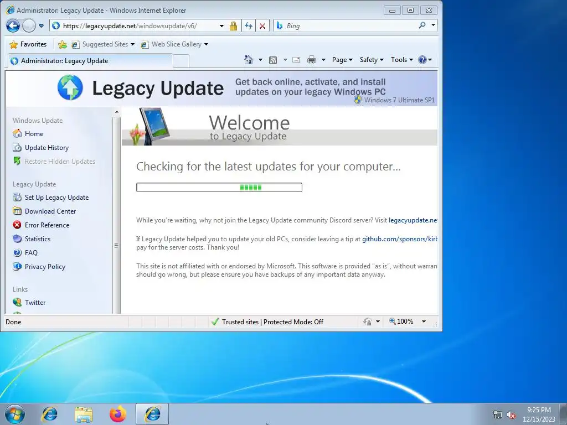The width and height of the screenshot is (567, 425).
Task: Stop loading with the red X icon
Action: point(262,26)
